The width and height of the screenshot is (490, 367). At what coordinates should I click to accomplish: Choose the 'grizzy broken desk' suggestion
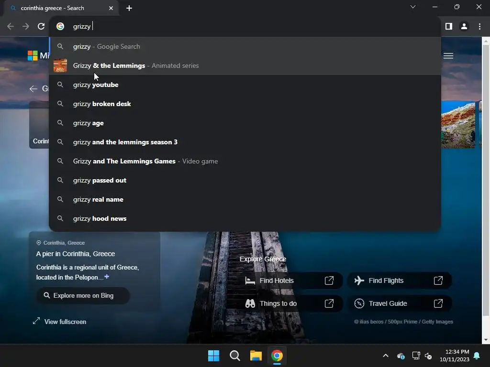pos(245,104)
